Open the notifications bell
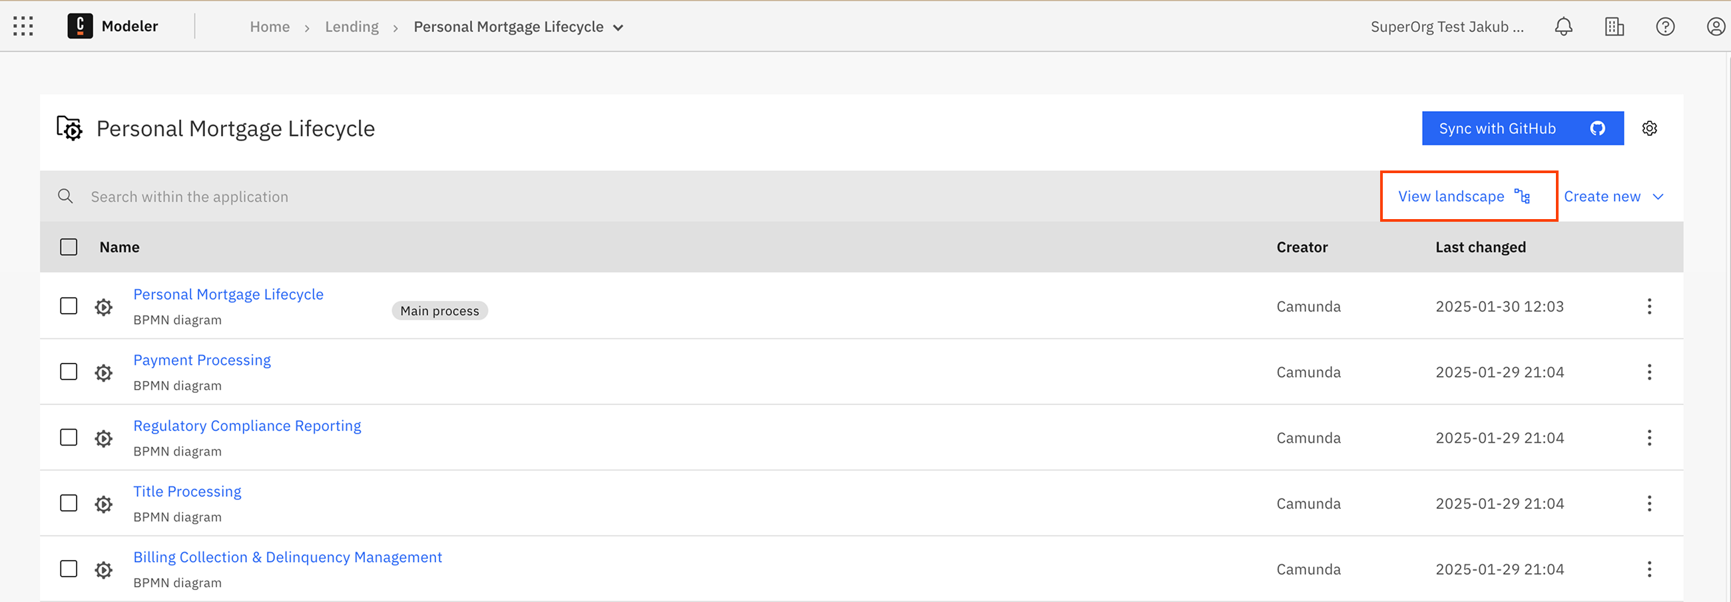1731x602 pixels. tap(1564, 26)
